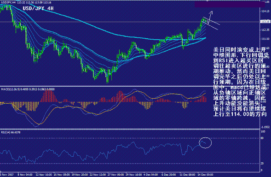
Task: Click the Chinese analysis commentary text block
Action: click(x=241, y=82)
